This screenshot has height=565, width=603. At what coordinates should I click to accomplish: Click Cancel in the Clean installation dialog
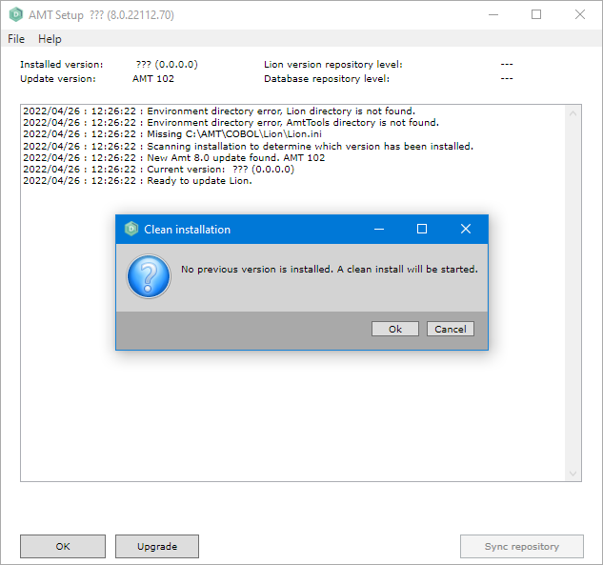coord(451,329)
